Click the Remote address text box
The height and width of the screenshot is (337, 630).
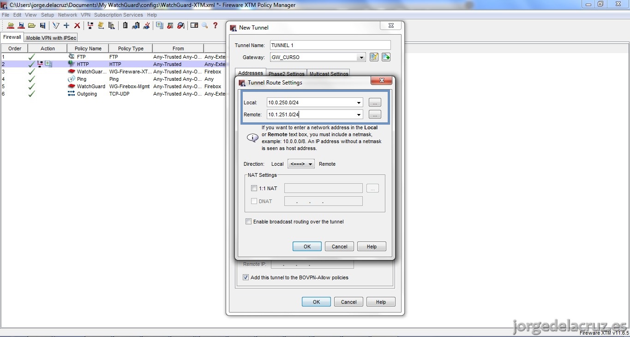coord(311,114)
